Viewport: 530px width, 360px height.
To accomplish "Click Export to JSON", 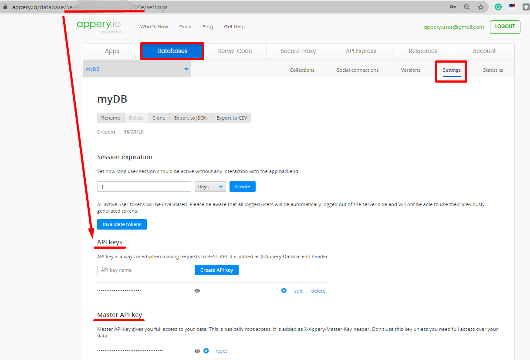I will point(191,118).
